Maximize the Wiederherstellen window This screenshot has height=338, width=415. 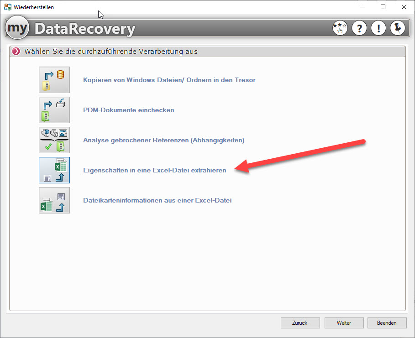(383, 7)
